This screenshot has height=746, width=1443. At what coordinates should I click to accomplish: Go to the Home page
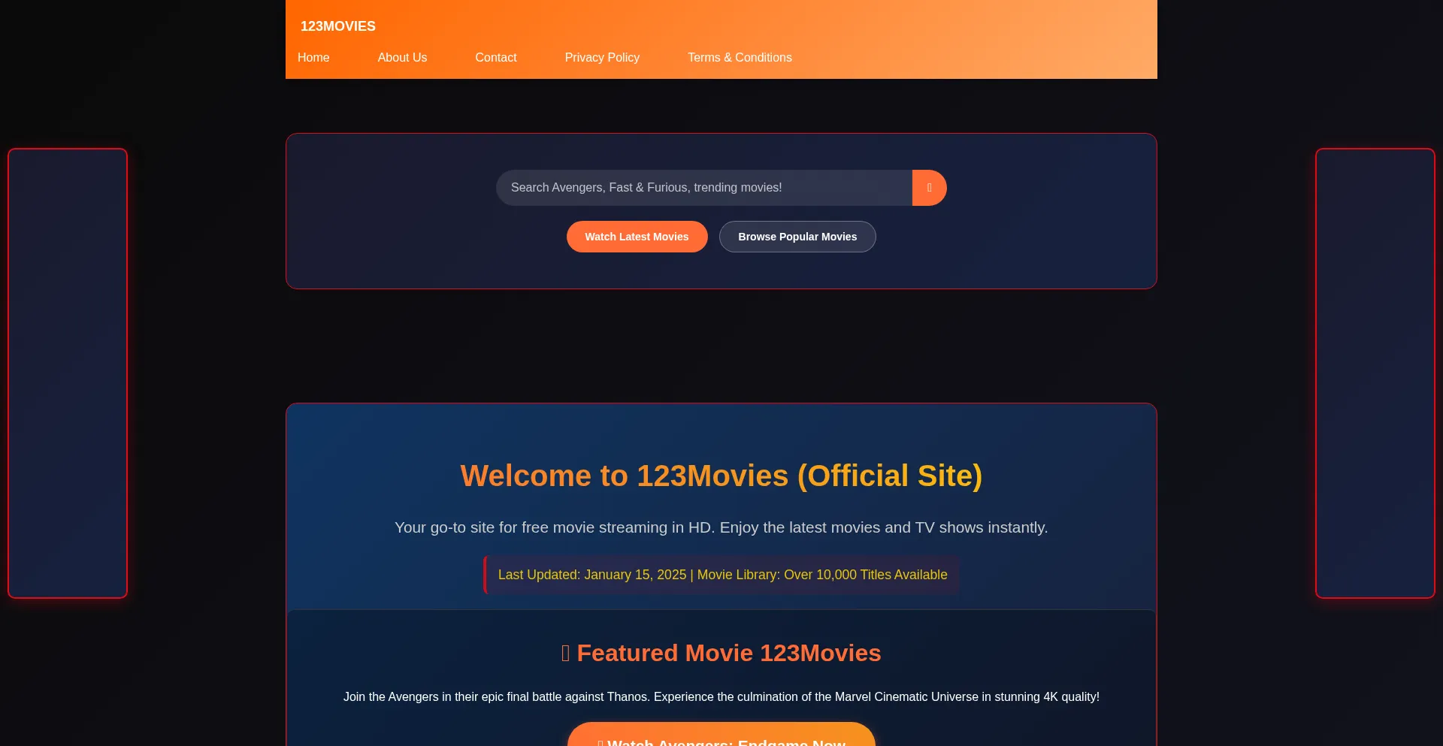[313, 58]
